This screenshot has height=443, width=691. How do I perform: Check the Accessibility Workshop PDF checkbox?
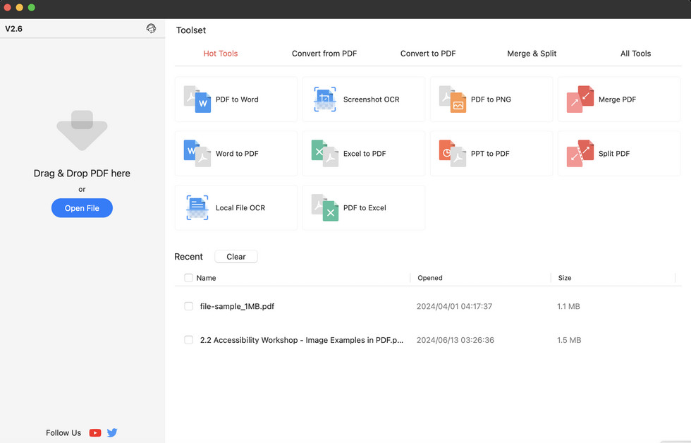click(x=188, y=340)
